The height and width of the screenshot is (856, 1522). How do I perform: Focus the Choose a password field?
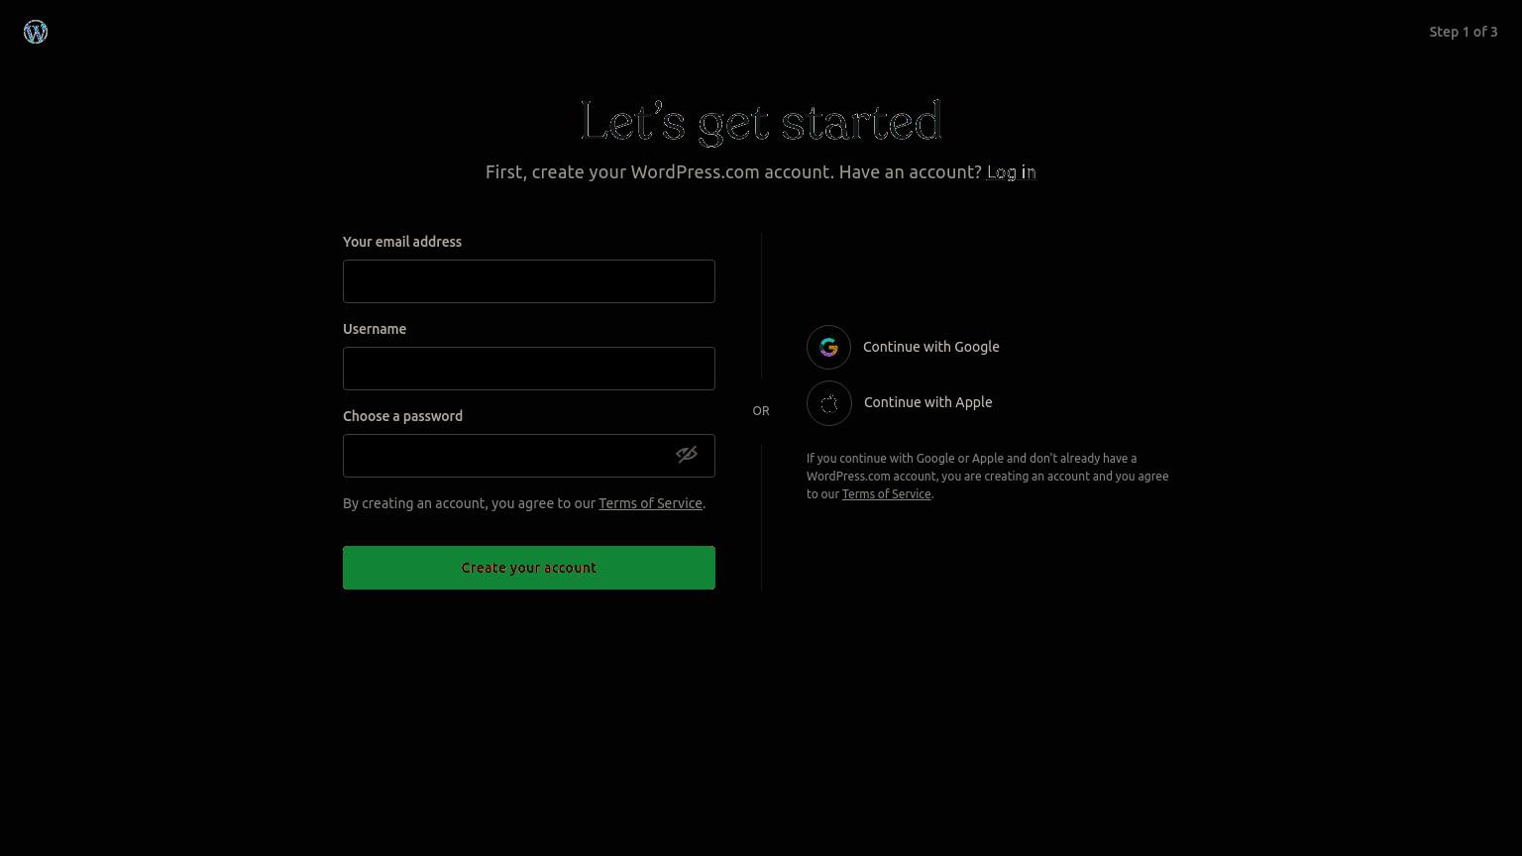pyautogui.click(x=529, y=456)
